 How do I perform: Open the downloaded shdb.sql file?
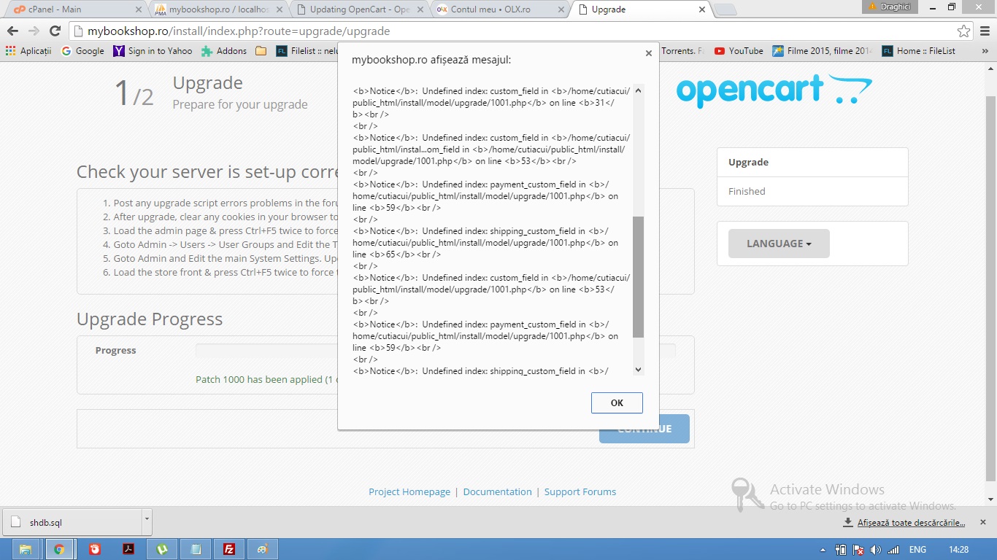pos(72,522)
